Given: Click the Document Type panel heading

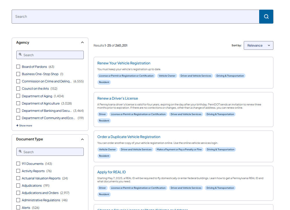Looking at the screenshot, I should click(x=30, y=139).
